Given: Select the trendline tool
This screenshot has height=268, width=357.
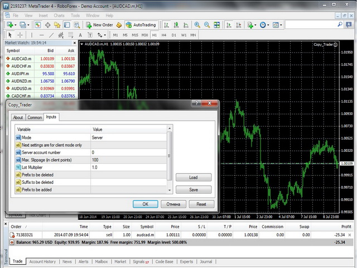Looking at the screenshot, I should click(51, 35).
